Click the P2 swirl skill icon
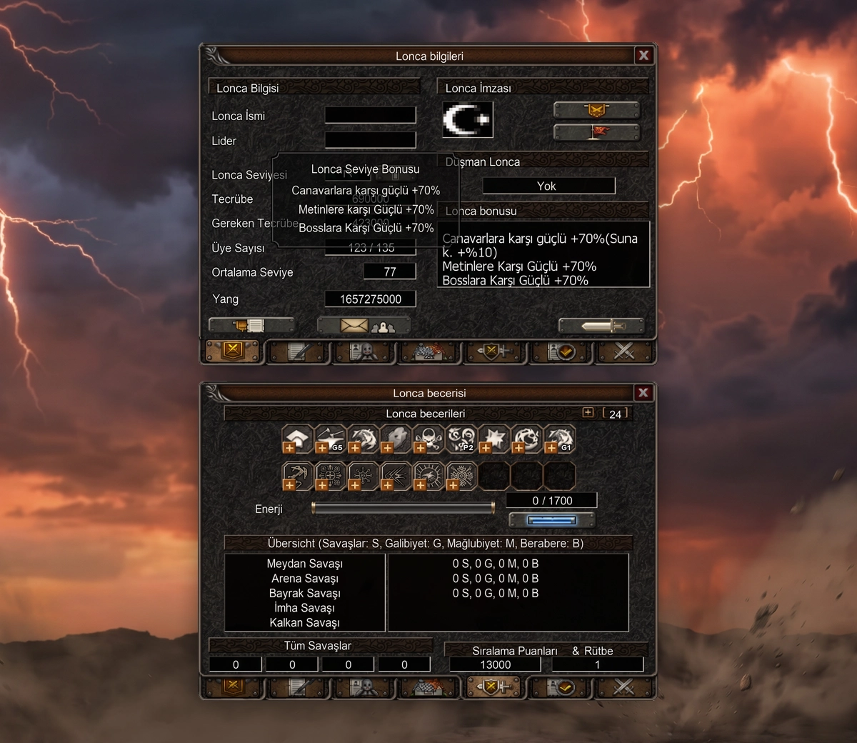857x743 pixels. tap(461, 439)
